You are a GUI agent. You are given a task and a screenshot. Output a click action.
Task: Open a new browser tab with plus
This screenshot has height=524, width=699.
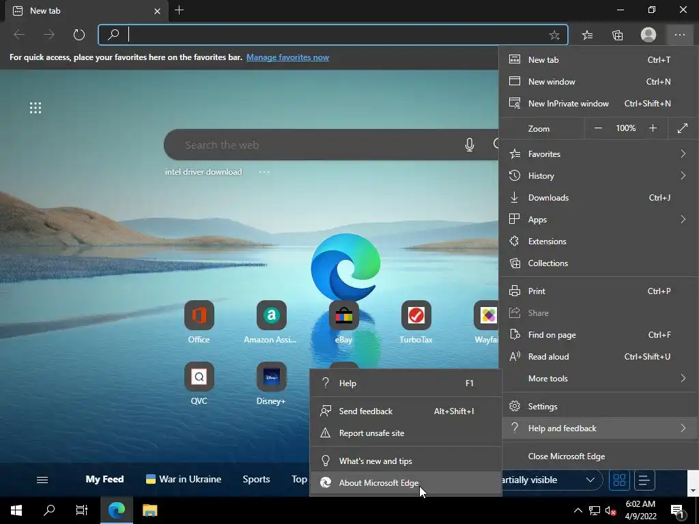point(180,10)
